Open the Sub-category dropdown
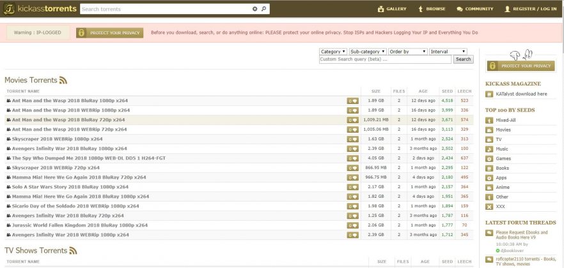564x268 pixels. tap(367, 52)
